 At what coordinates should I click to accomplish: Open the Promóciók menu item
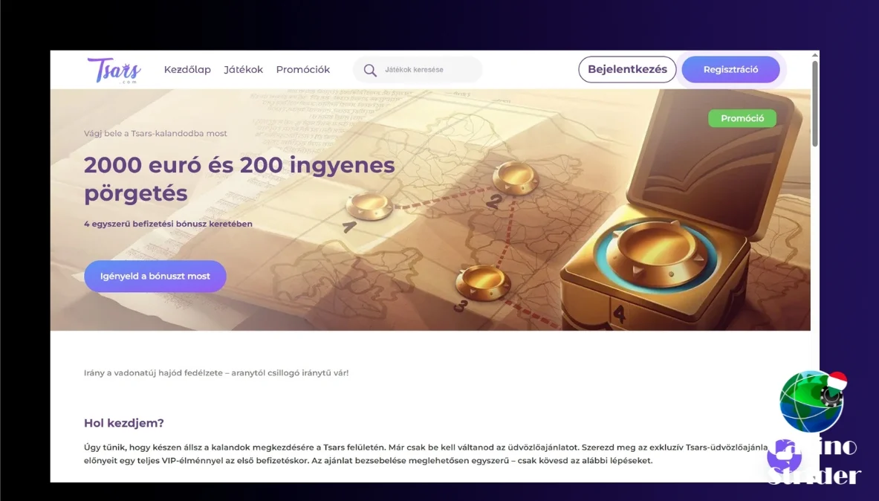pos(302,70)
